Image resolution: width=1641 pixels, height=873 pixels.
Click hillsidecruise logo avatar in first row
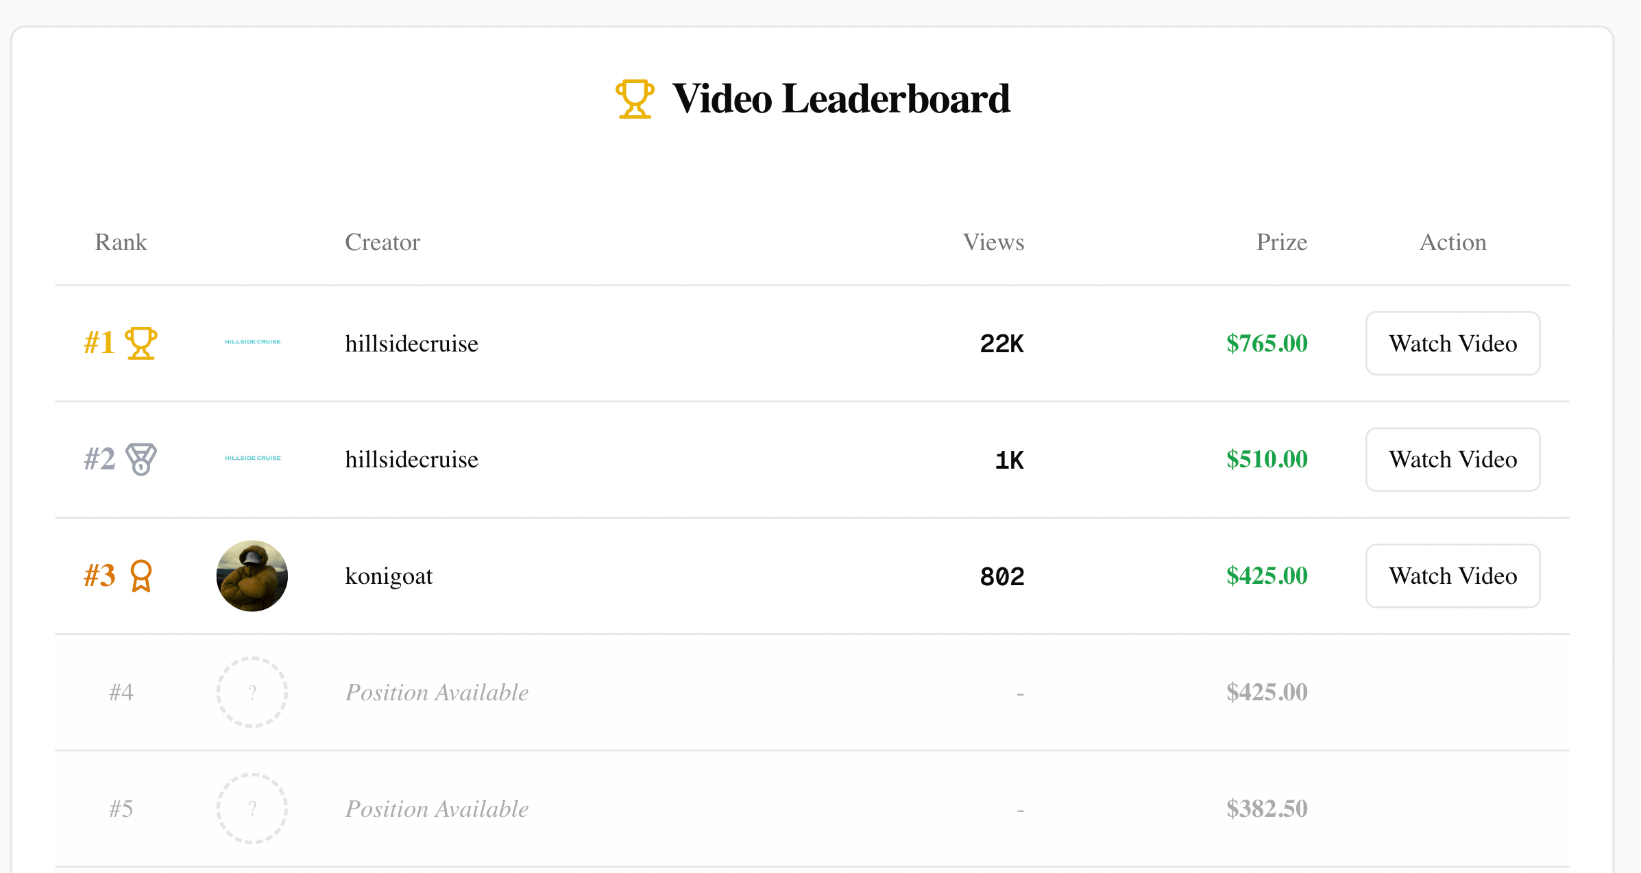pos(252,342)
